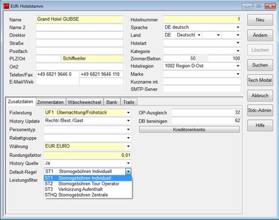The image size is (279, 220).
Task: Choose ST1 Stornogebühren Individuell from list
Action: 88,178
